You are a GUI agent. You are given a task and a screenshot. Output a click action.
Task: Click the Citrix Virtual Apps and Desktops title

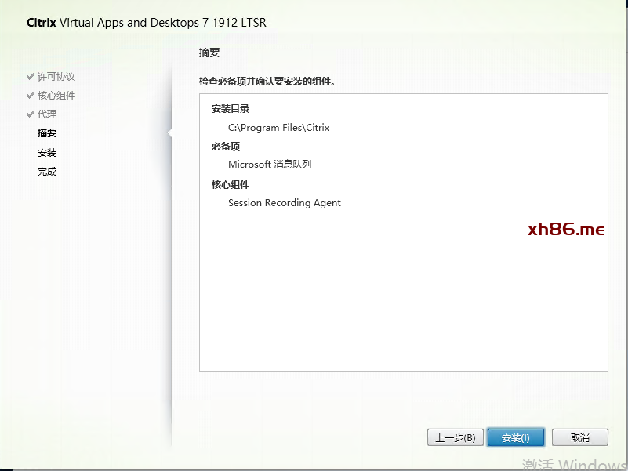click(147, 23)
